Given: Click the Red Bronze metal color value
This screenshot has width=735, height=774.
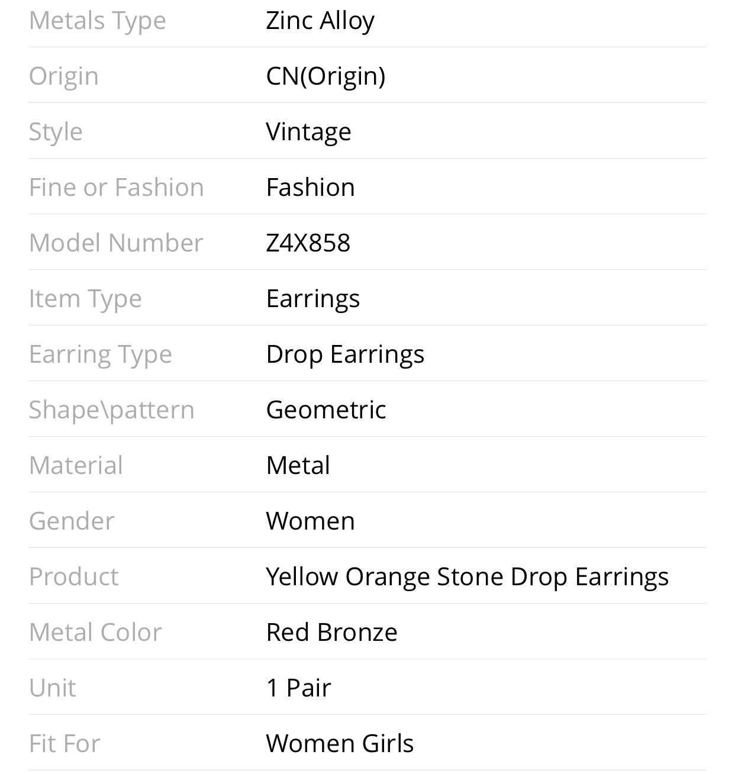Looking at the screenshot, I should tap(331, 633).
